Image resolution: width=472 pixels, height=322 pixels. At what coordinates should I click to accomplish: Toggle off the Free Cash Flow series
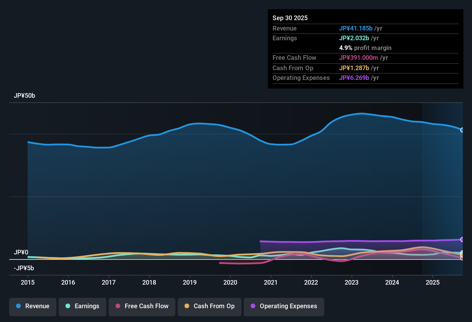142,306
